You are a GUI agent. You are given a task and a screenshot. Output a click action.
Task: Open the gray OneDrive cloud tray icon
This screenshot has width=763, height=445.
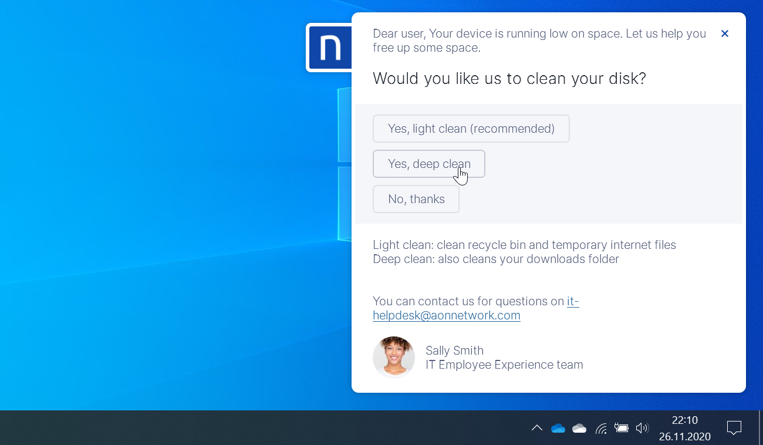(x=579, y=428)
